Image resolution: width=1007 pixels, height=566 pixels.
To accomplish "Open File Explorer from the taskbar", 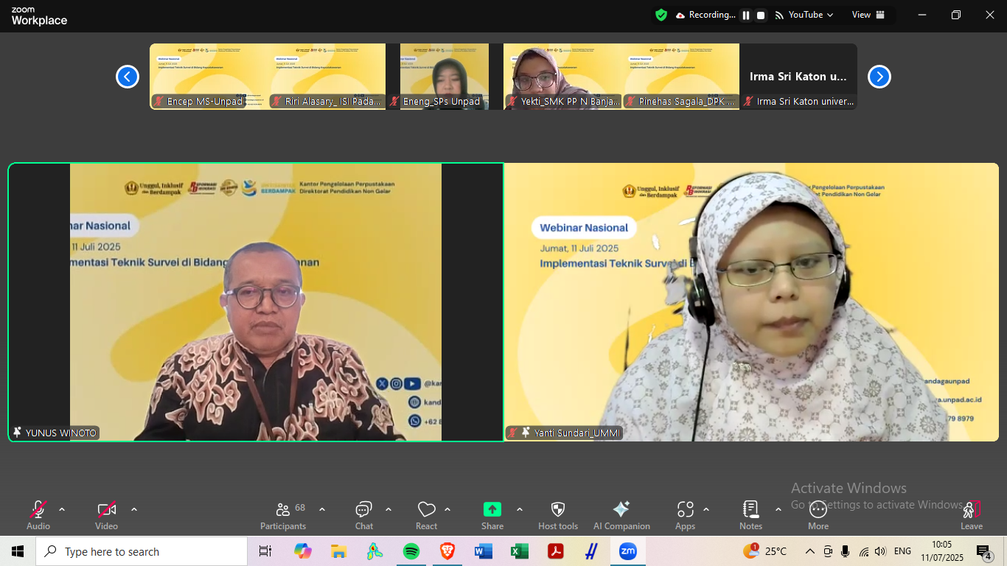I will [x=338, y=551].
